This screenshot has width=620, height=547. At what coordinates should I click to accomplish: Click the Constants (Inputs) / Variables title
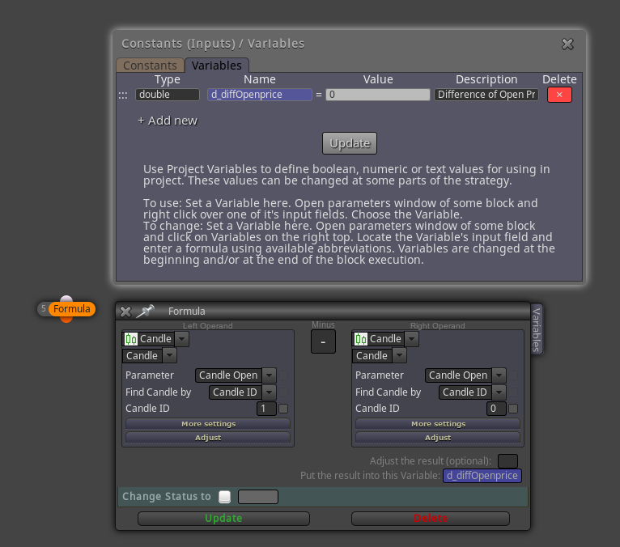click(x=213, y=44)
